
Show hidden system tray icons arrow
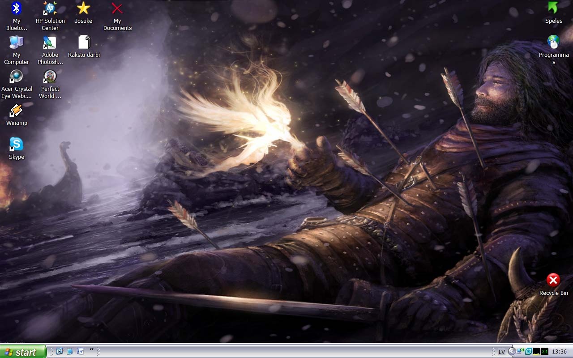512,352
